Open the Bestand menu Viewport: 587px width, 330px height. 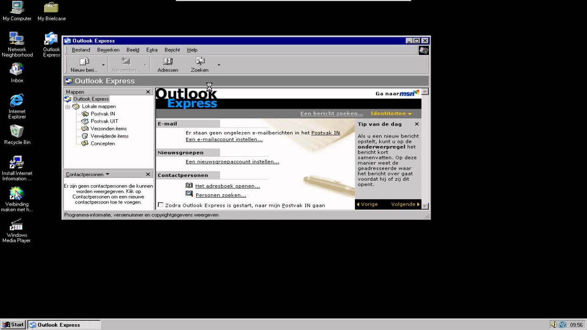click(81, 50)
